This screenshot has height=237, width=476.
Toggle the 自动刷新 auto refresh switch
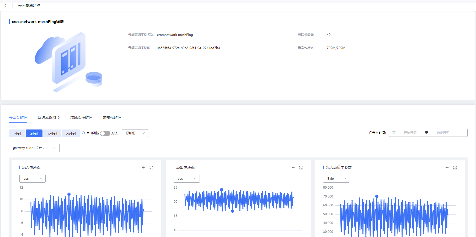tap(105, 133)
